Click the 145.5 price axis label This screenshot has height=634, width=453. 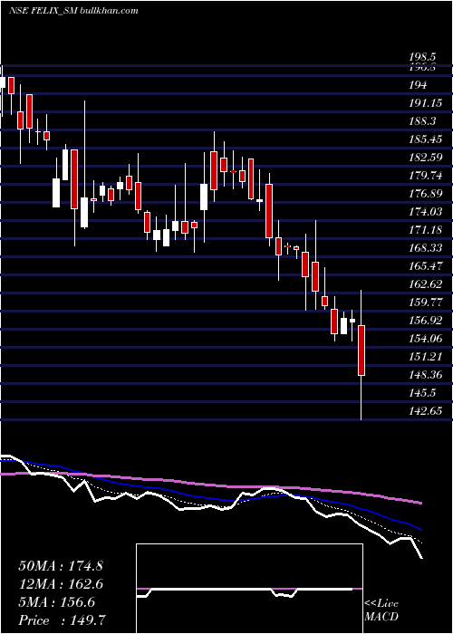pos(422,393)
